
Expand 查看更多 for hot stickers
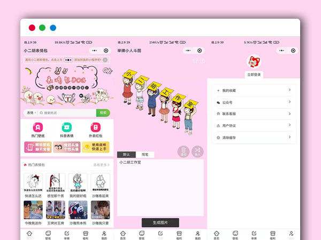(x=101, y=165)
